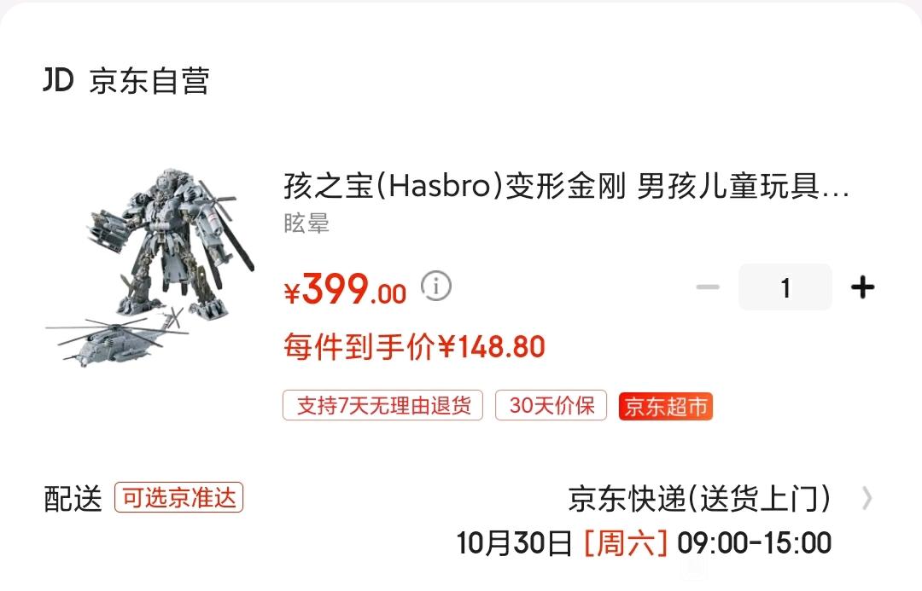Select the 可选京准达 delivery option tag
Image resolution: width=922 pixels, height=591 pixels.
click(x=178, y=497)
